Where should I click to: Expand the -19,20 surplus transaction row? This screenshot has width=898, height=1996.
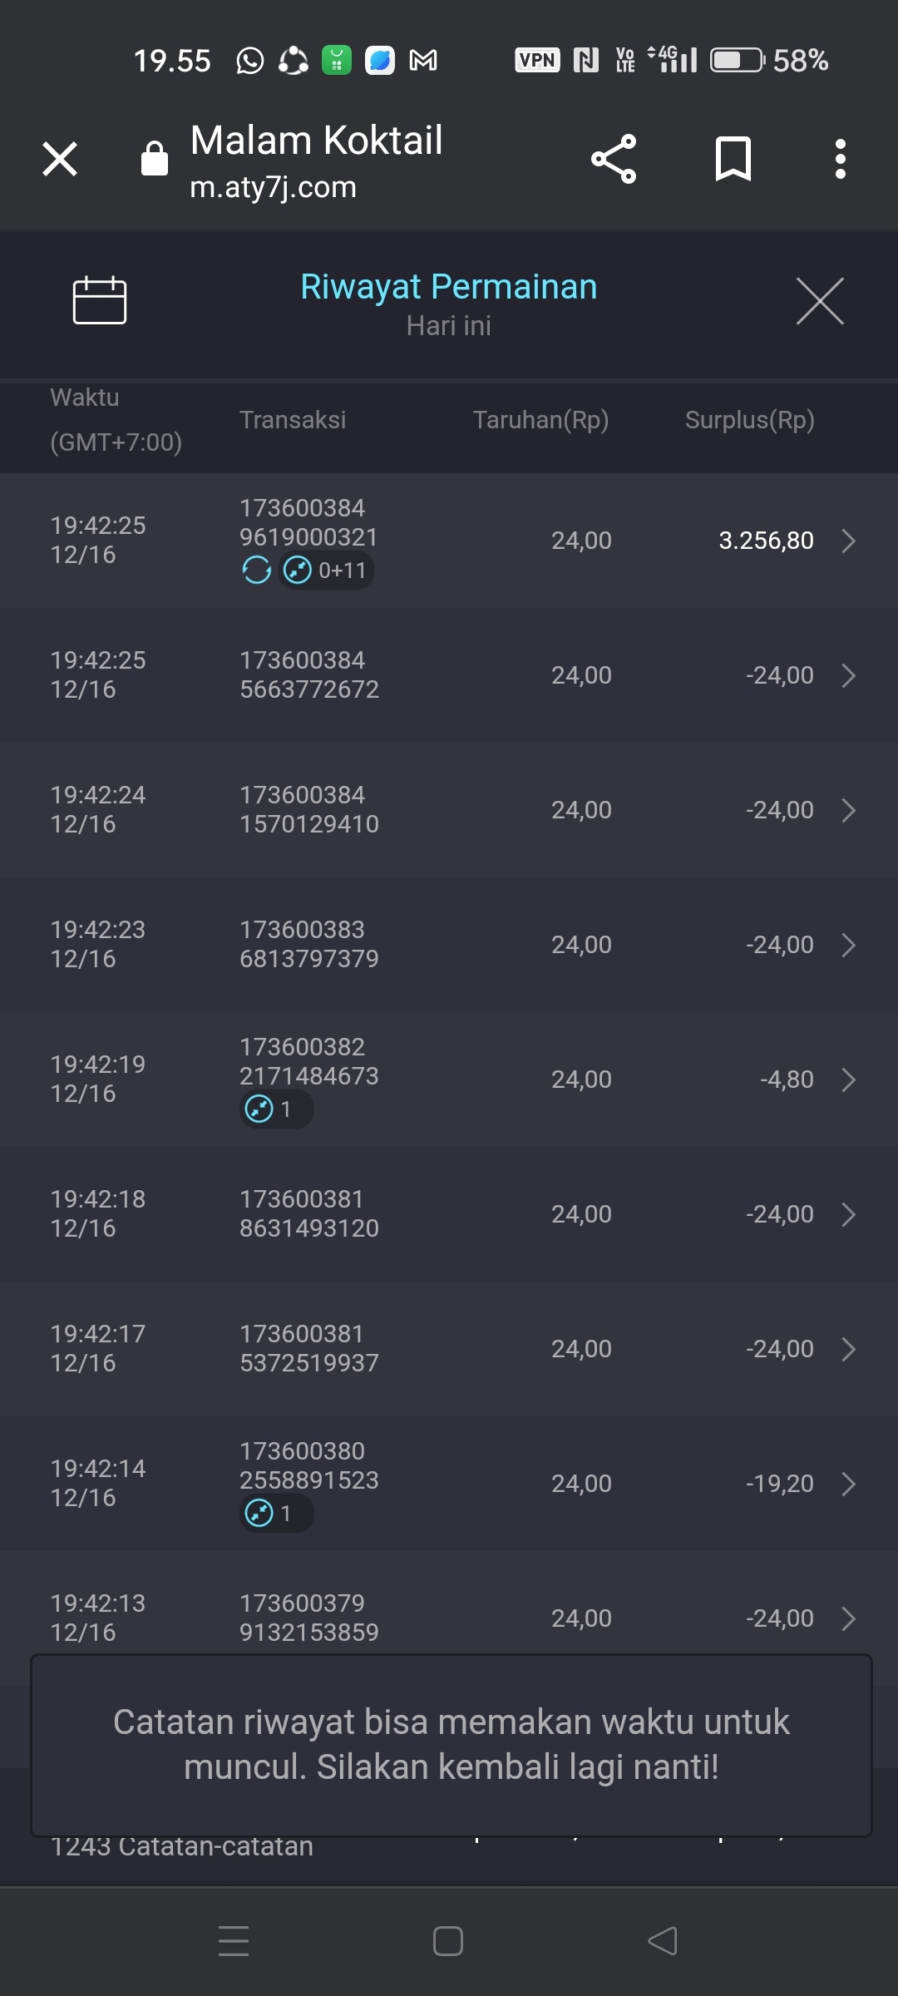click(x=848, y=1484)
